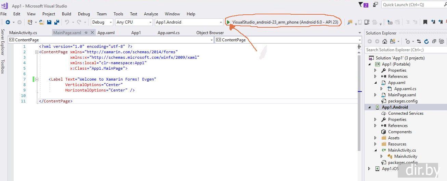This screenshot has width=447, height=181.
Task: Open the Server Explorer side panel
Action: pyautogui.click(x=3, y=42)
